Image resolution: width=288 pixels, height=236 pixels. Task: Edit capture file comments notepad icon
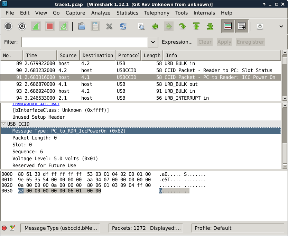click(x=12, y=228)
